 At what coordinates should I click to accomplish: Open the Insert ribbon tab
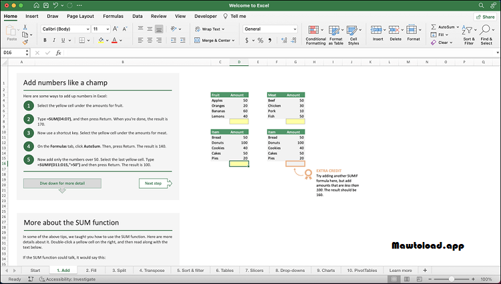(32, 16)
